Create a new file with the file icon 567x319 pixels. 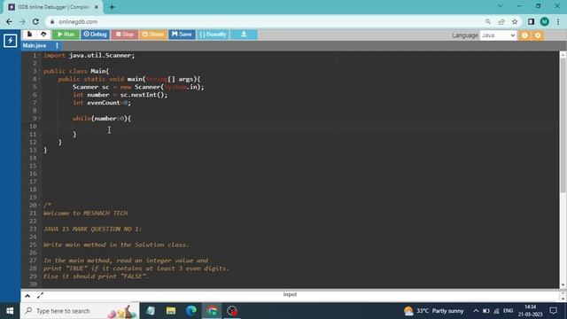point(29,35)
